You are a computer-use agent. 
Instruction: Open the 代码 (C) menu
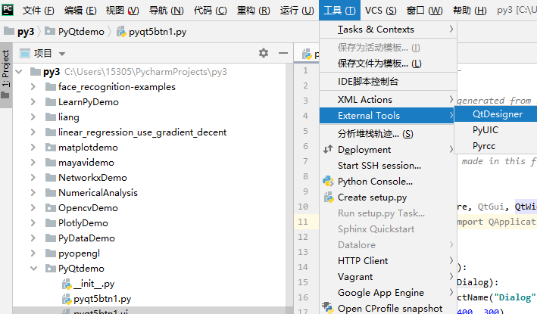pyautogui.click(x=210, y=11)
